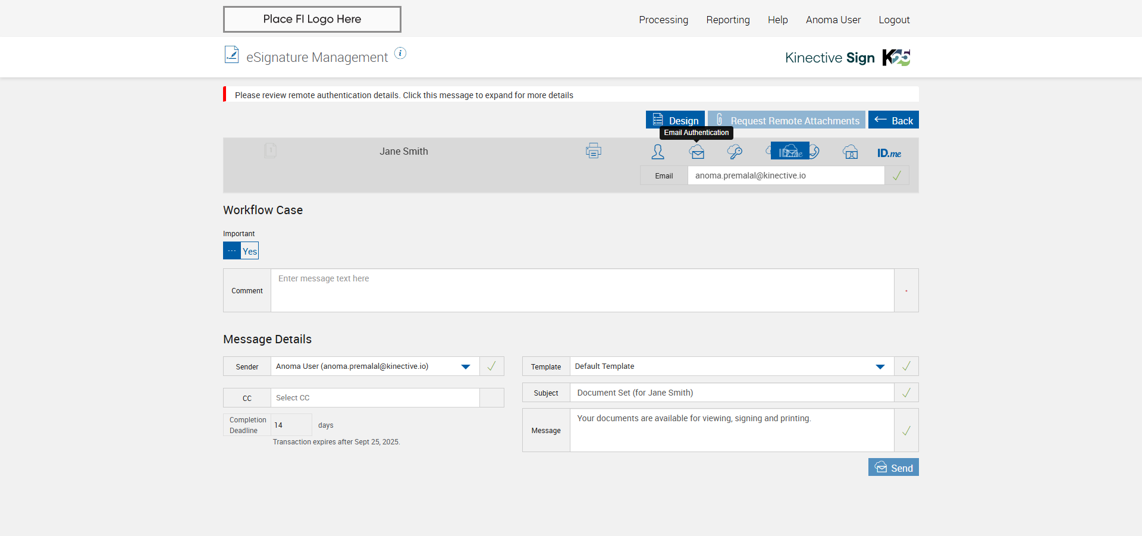Toggle the Important switch set to Yes

241,250
